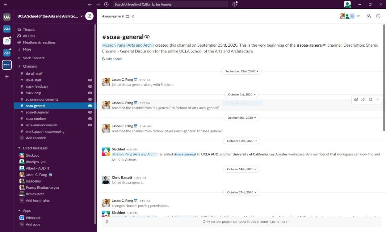This screenshot has height=232, width=386.
Task: Open the shortcuts lightning icon in composer
Action: (x=107, y=221)
